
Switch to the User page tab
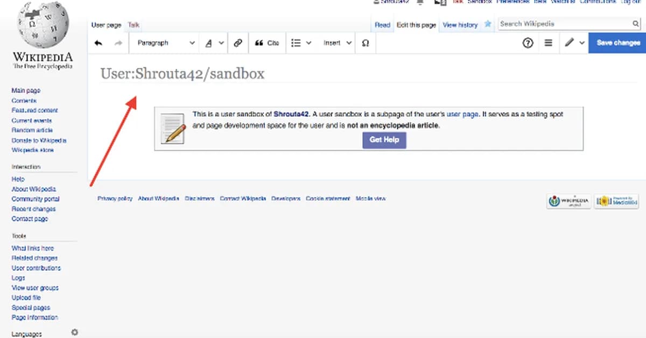tap(106, 25)
